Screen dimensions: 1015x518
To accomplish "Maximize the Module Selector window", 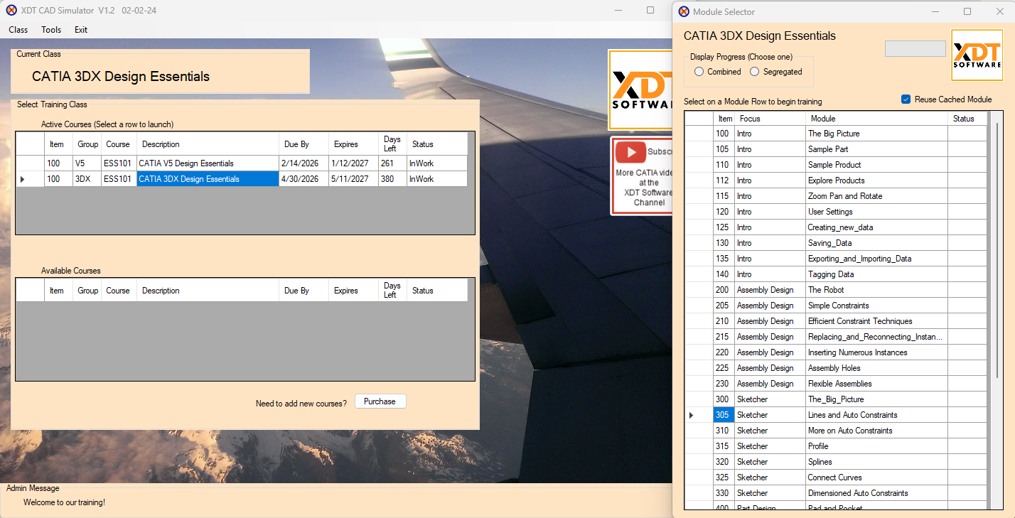I will tap(967, 11).
